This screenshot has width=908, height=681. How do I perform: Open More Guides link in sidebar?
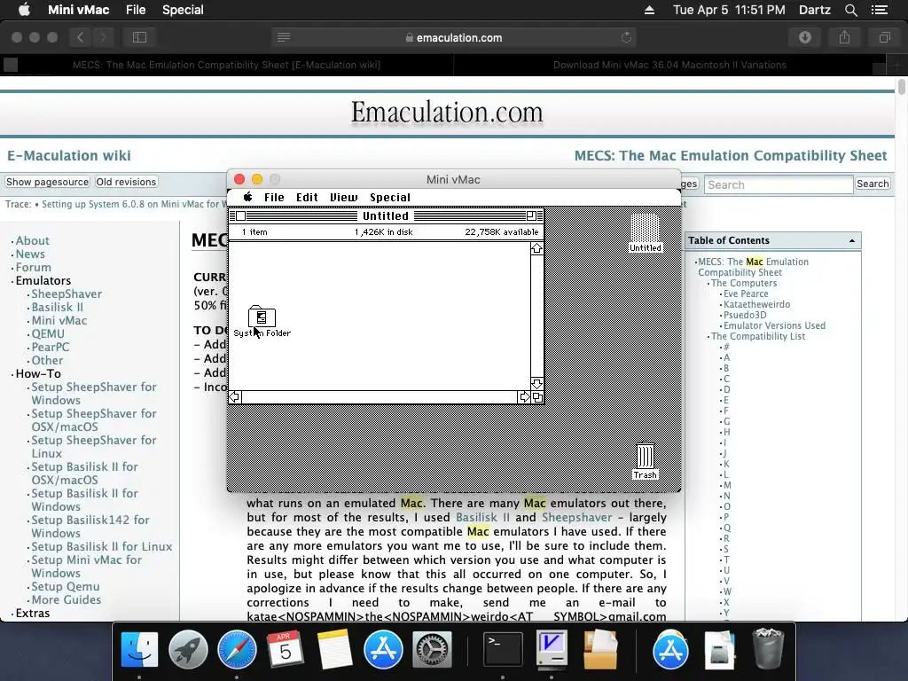(x=66, y=599)
